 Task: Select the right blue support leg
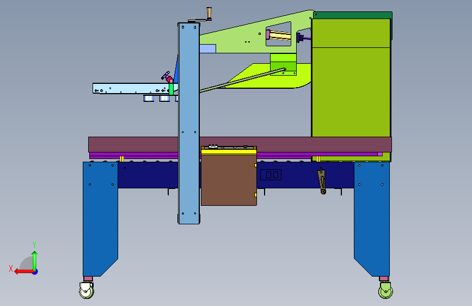click(x=372, y=219)
